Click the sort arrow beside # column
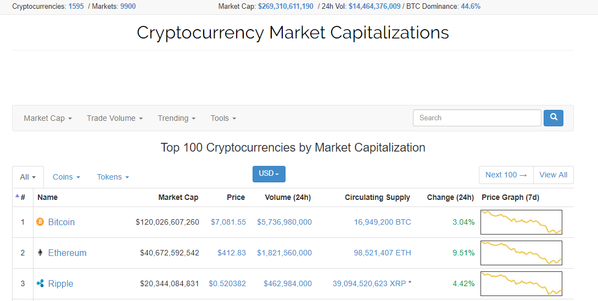The height and width of the screenshot is (301, 598). click(x=17, y=196)
